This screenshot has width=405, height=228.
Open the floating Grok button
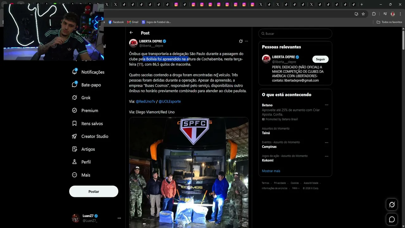pyautogui.click(x=392, y=205)
